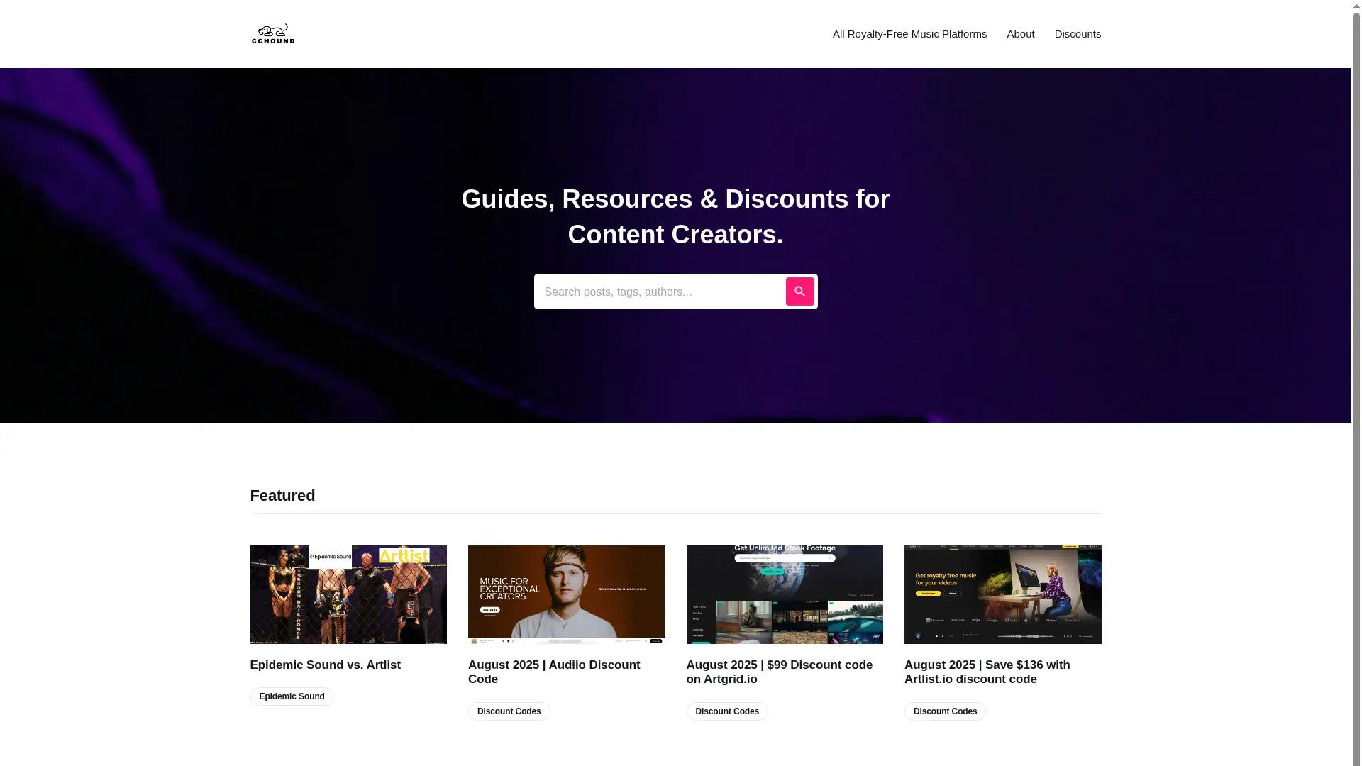The image size is (1362, 766).
Task: Open the Discounts page
Action: 1078,33
